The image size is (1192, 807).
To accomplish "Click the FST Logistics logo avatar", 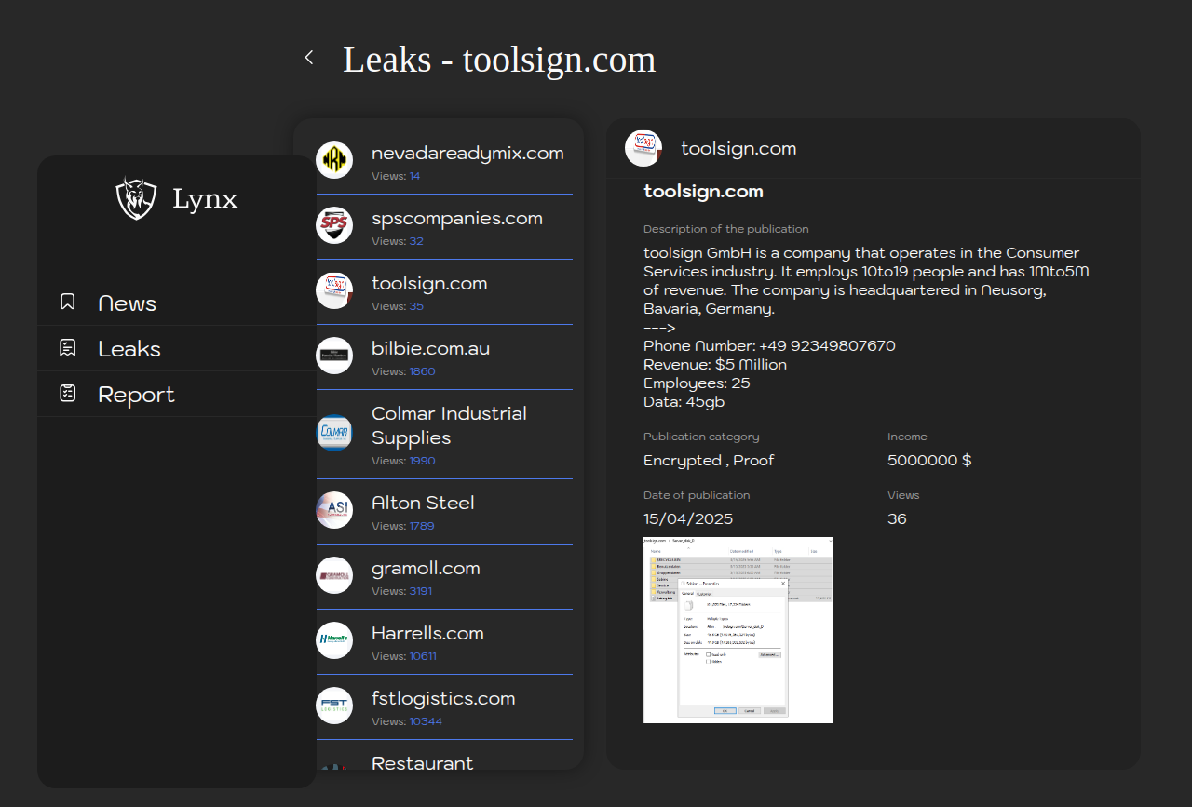I will tap(334, 706).
